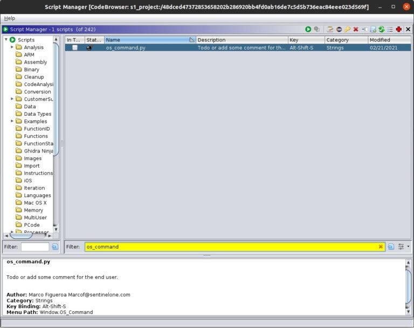
Task: Run the selected script with green play icon
Action: 308,29
